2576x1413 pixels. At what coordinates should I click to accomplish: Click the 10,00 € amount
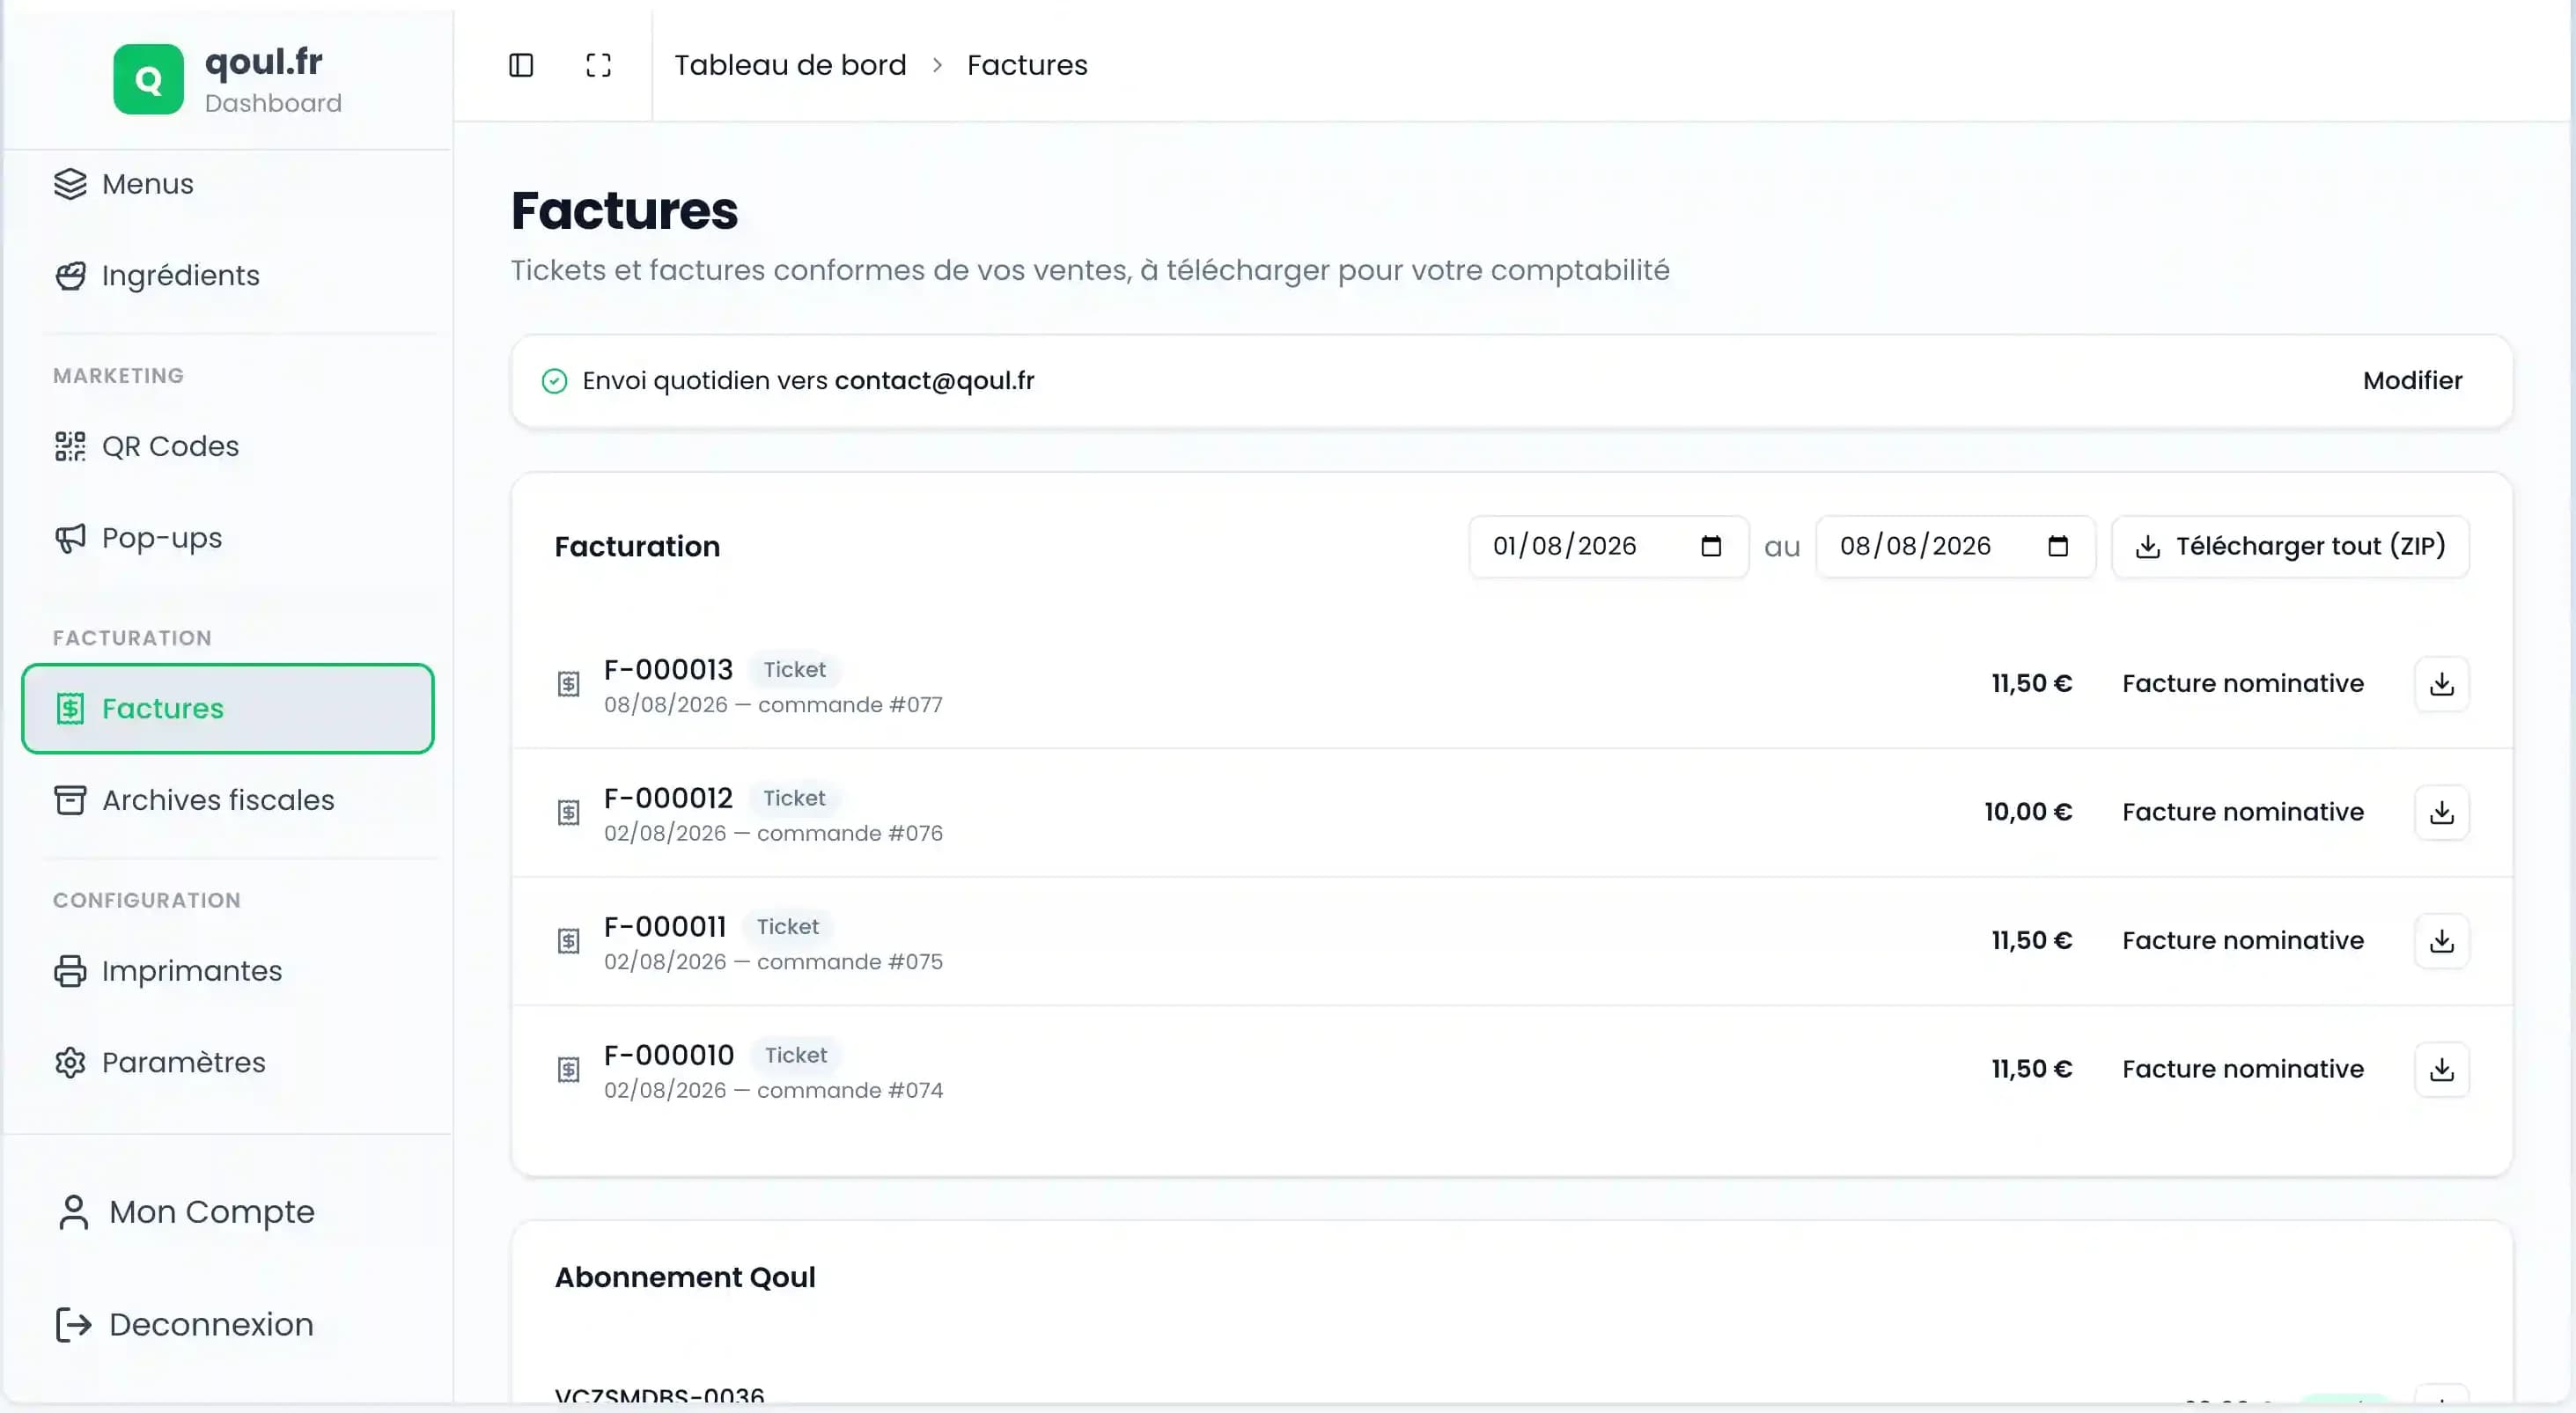point(2028,812)
